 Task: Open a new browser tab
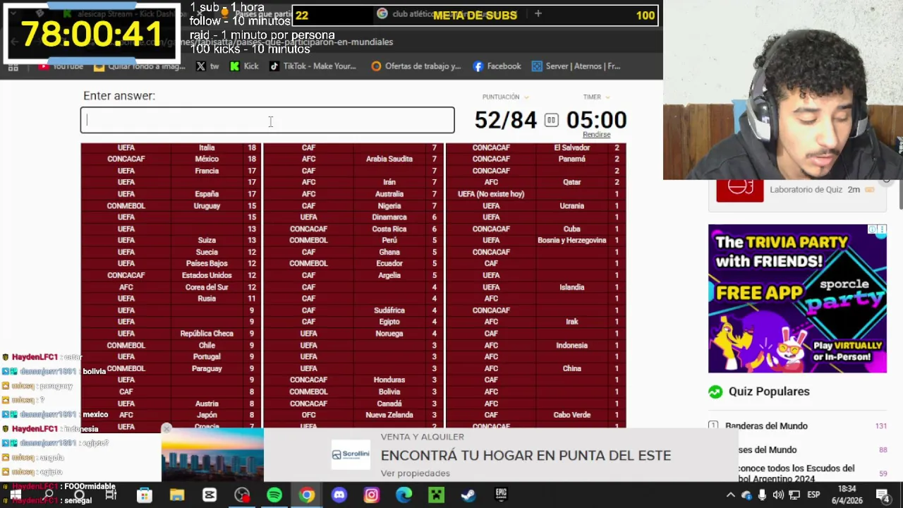538,13
